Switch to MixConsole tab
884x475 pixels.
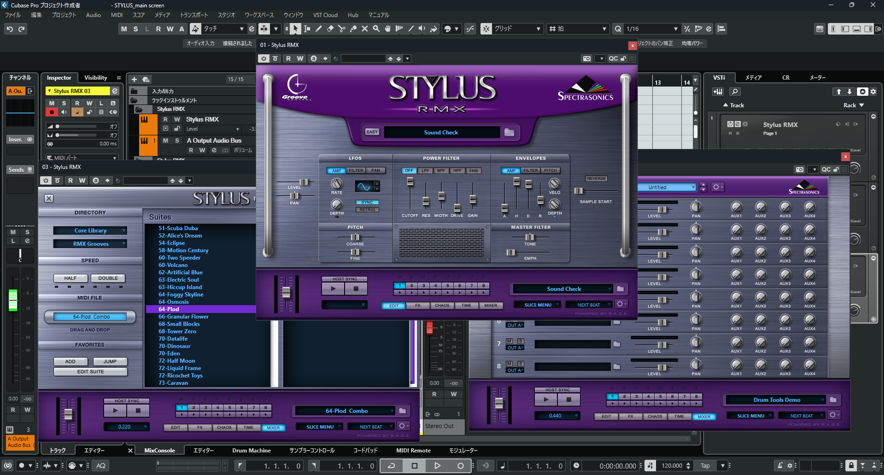click(159, 450)
